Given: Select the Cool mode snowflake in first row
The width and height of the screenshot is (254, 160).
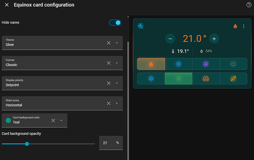Looking at the screenshot, I should 179,64.
